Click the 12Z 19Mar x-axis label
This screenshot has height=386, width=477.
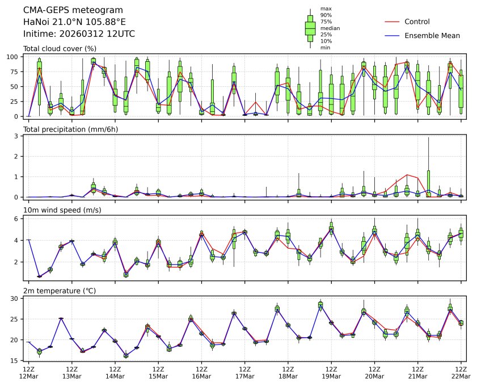[x=331, y=372]
